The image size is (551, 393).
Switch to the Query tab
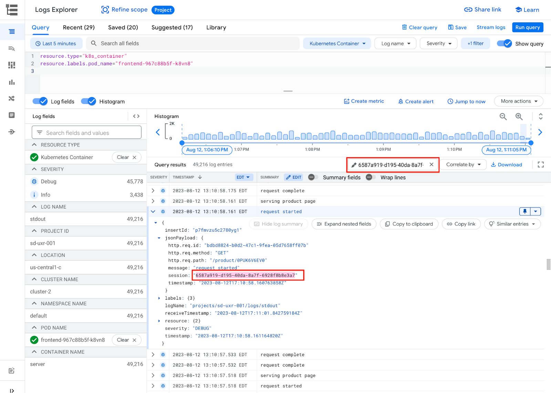41,28
